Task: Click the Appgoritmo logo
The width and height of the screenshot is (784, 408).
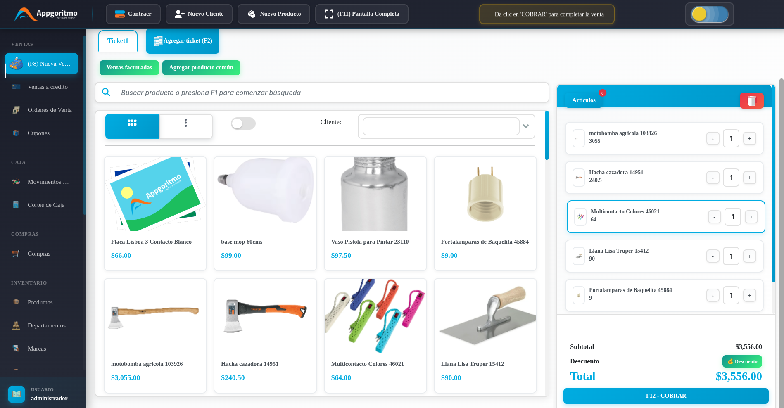Action: [x=46, y=14]
